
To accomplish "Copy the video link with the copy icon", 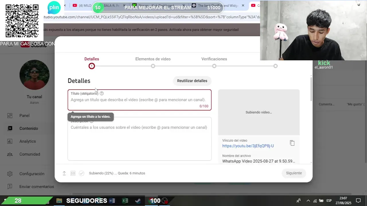I will pyautogui.click(x=292, y=143).
